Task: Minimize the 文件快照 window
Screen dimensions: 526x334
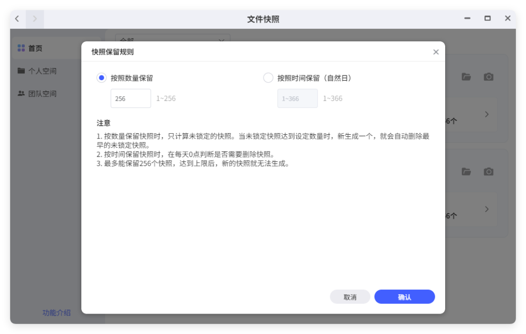Action: [x=467, y=18]
